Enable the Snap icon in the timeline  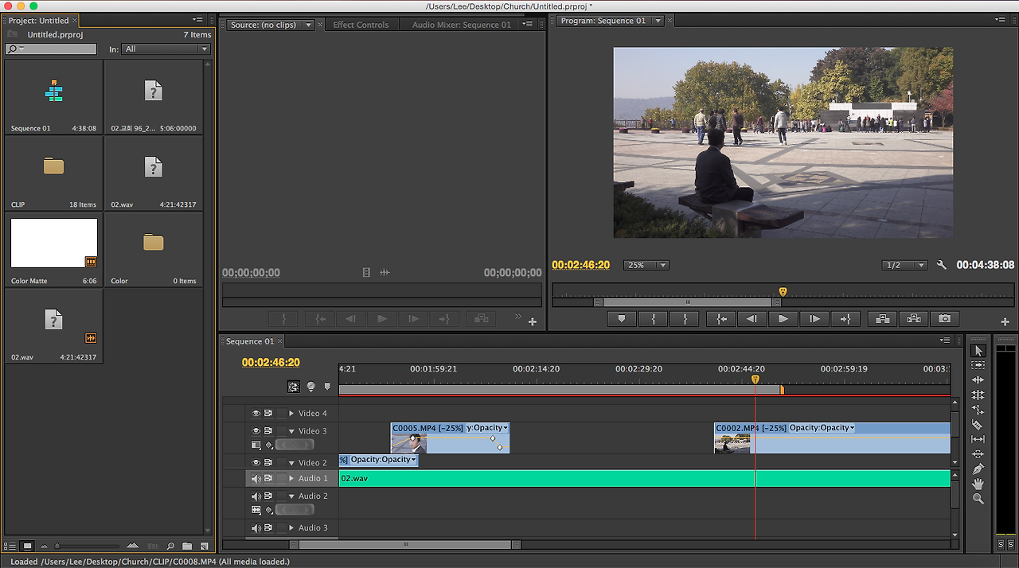click(294, 387)
